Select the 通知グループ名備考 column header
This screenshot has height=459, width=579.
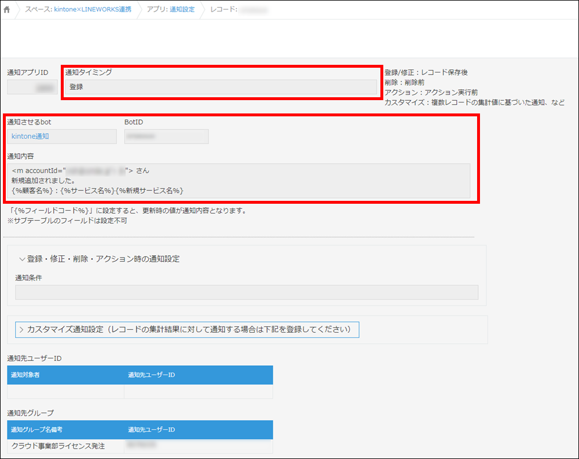click(66, 429)
